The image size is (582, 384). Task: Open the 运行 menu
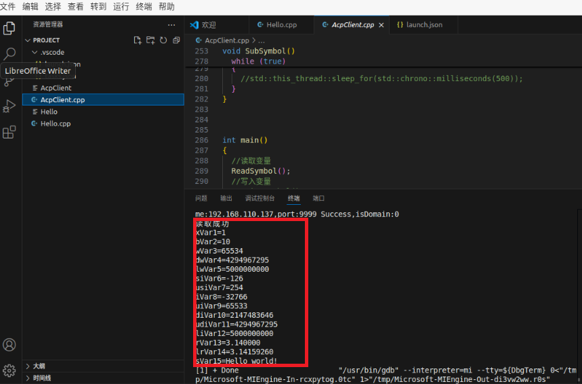[x=121, y=7]
